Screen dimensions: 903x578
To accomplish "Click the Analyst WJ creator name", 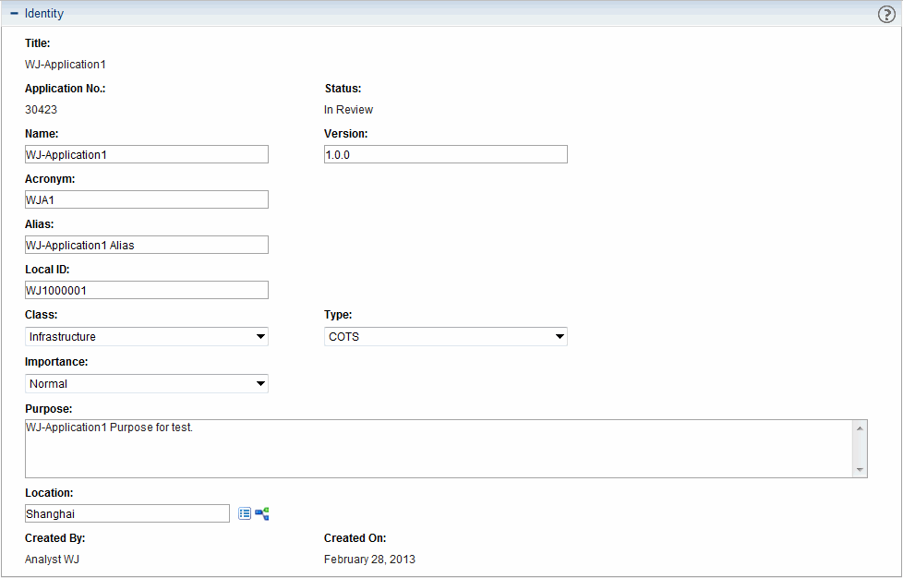I will pos(53,560).
